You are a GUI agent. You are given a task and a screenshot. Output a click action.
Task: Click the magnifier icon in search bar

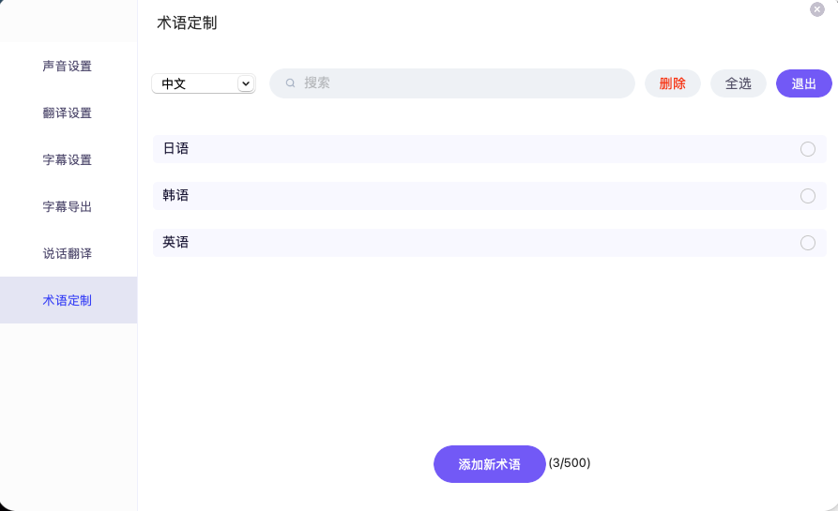[291, 83]
